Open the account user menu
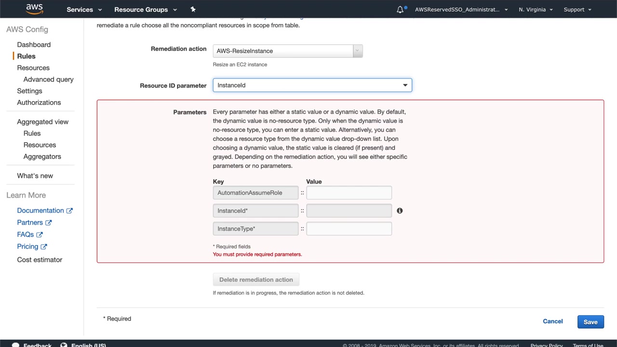Viewport: 617px width, 347px height. (461, 10)
